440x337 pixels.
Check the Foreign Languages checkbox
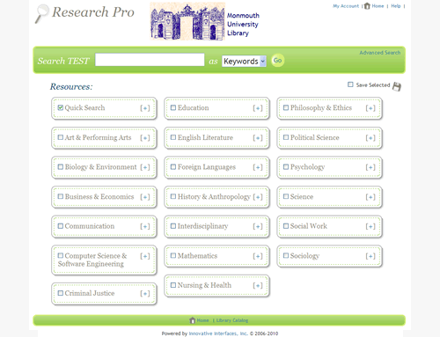click(173, 167)
